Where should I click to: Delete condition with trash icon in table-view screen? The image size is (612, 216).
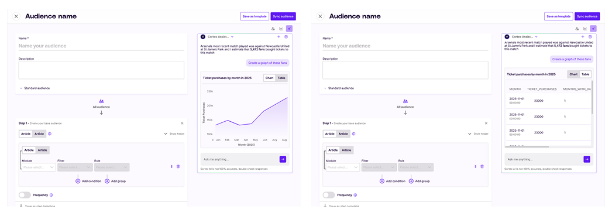482,166
